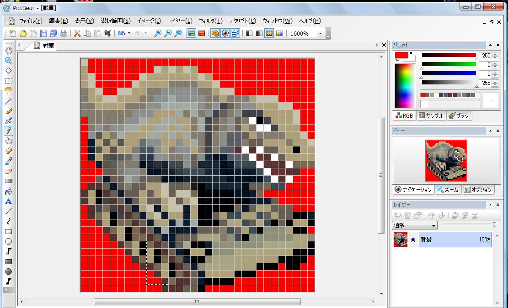Open the undo history dropdown arrow
508x308 pixels.
[x=129, y=33]
